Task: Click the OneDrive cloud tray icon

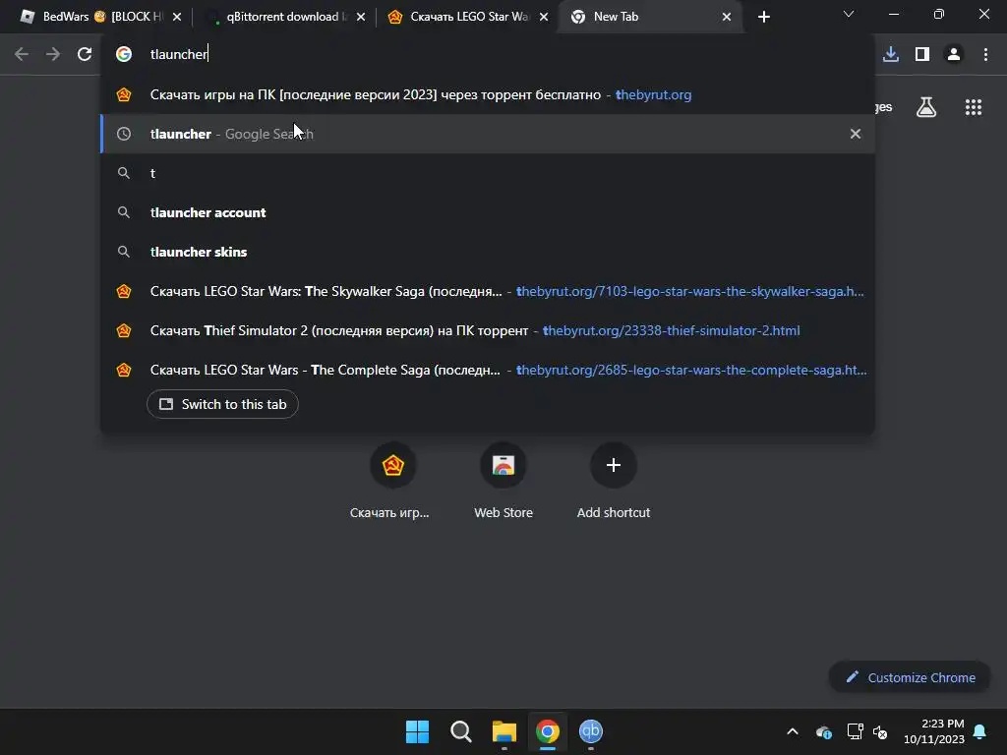Action: pyautogui.click(x=824, y=731)
